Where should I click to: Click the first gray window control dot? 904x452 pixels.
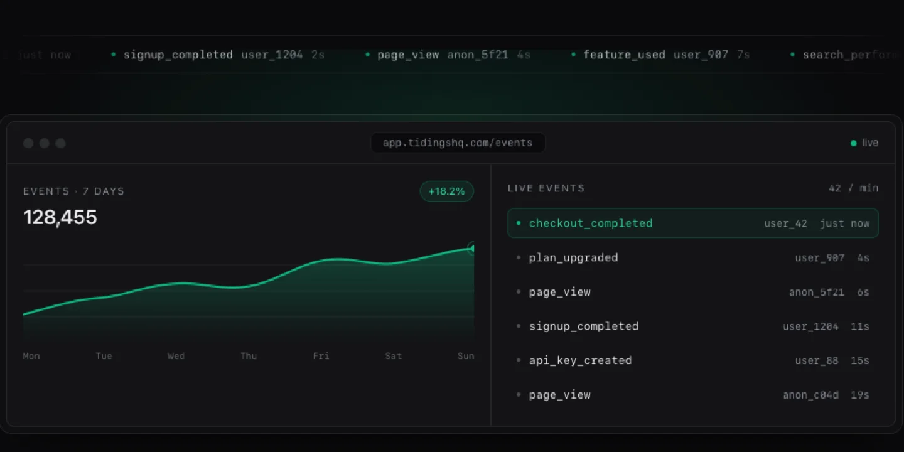click(28, 143)
